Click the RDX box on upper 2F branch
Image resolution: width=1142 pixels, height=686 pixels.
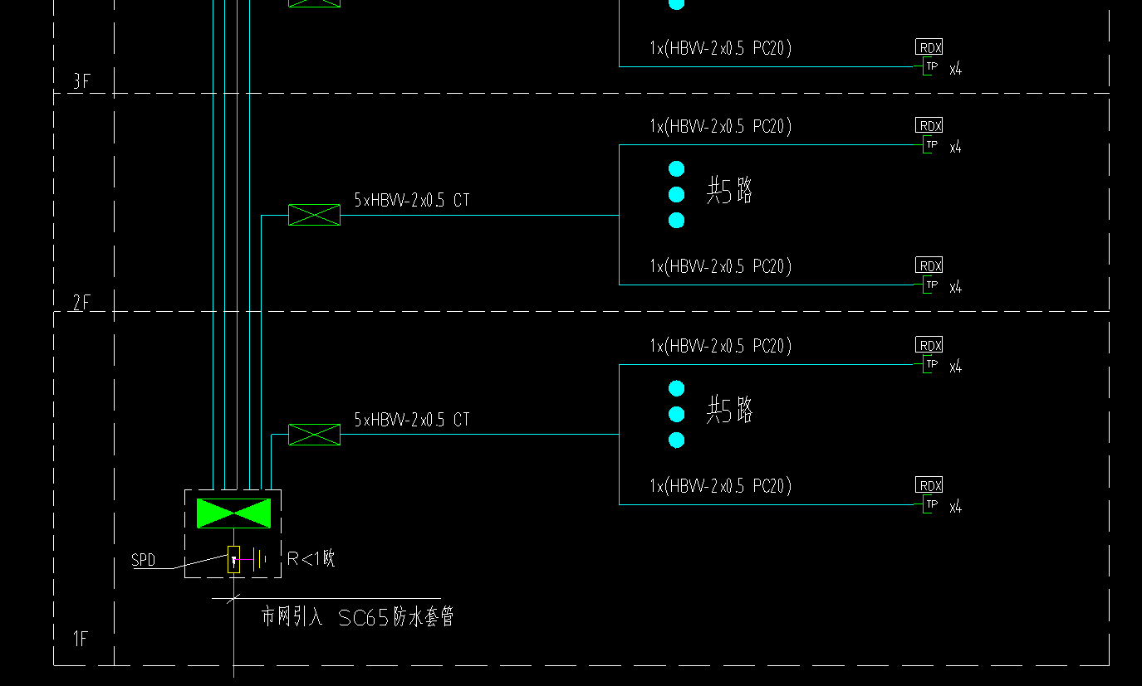[929, 125]
